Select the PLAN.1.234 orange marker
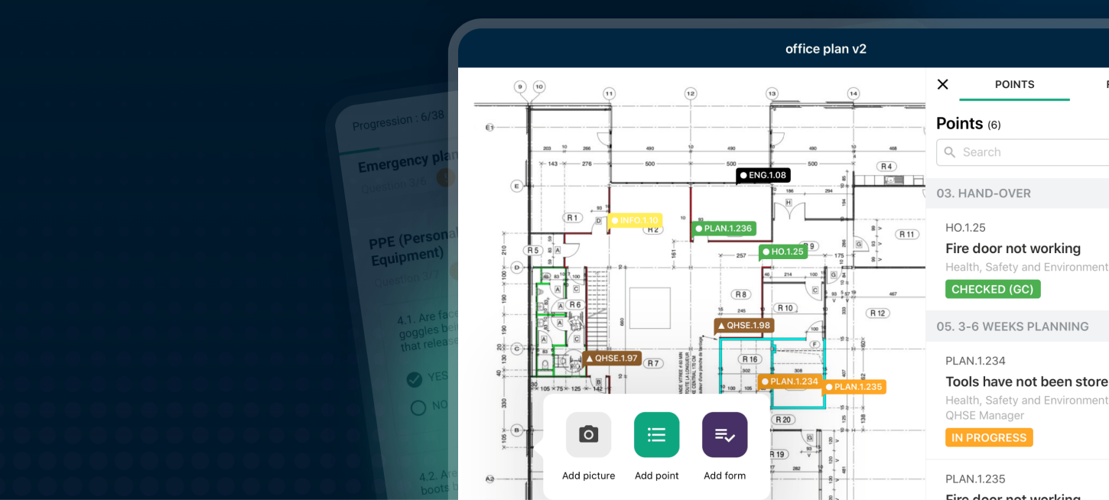This screenshot has height=500, width=1109. click(789, 381)
